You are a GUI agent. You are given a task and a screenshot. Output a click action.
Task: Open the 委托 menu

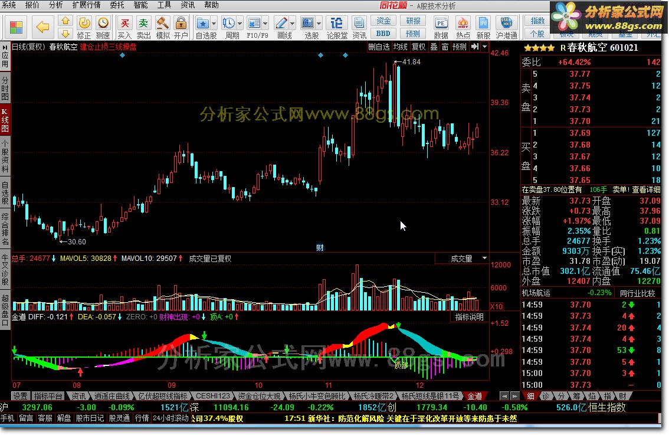[117, 5]
